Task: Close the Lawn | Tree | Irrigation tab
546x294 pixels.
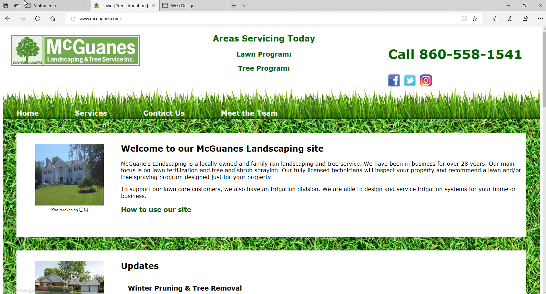Action: point(154,5)
